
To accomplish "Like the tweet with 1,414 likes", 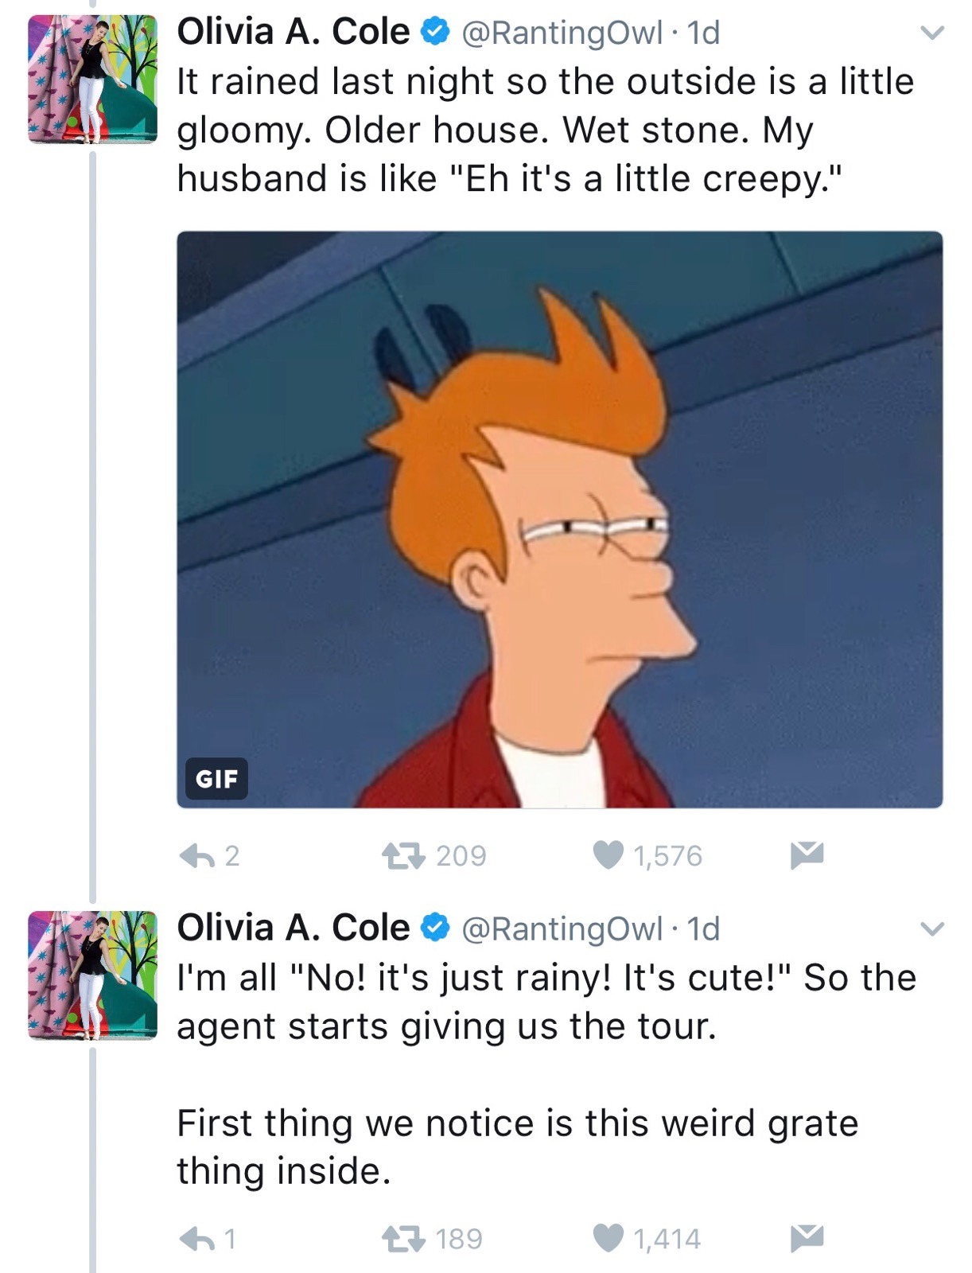I will (x=608, y=1239).
